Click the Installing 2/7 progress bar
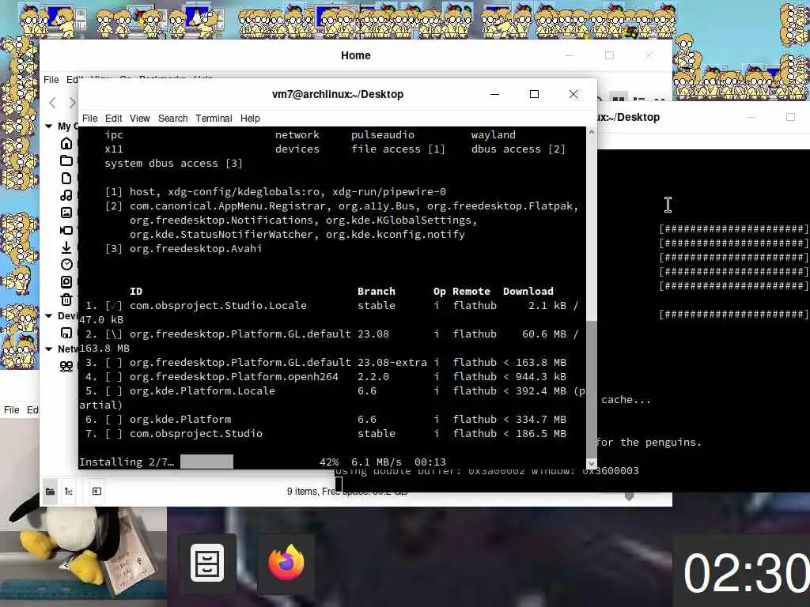 (206, 462)
